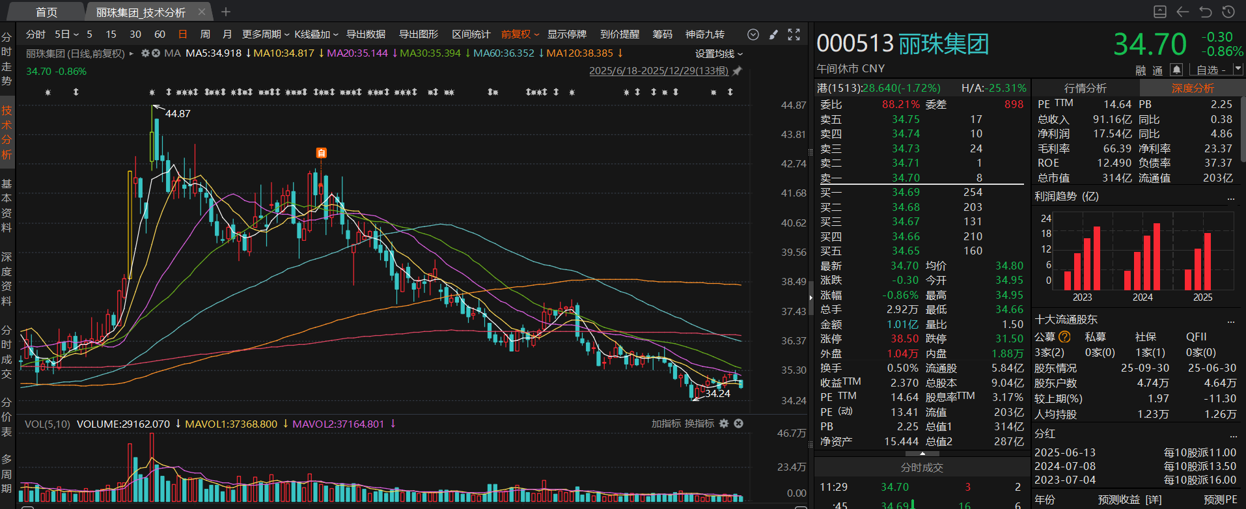Open the 前复权 adjustment dropdown

tap(519, 34)
